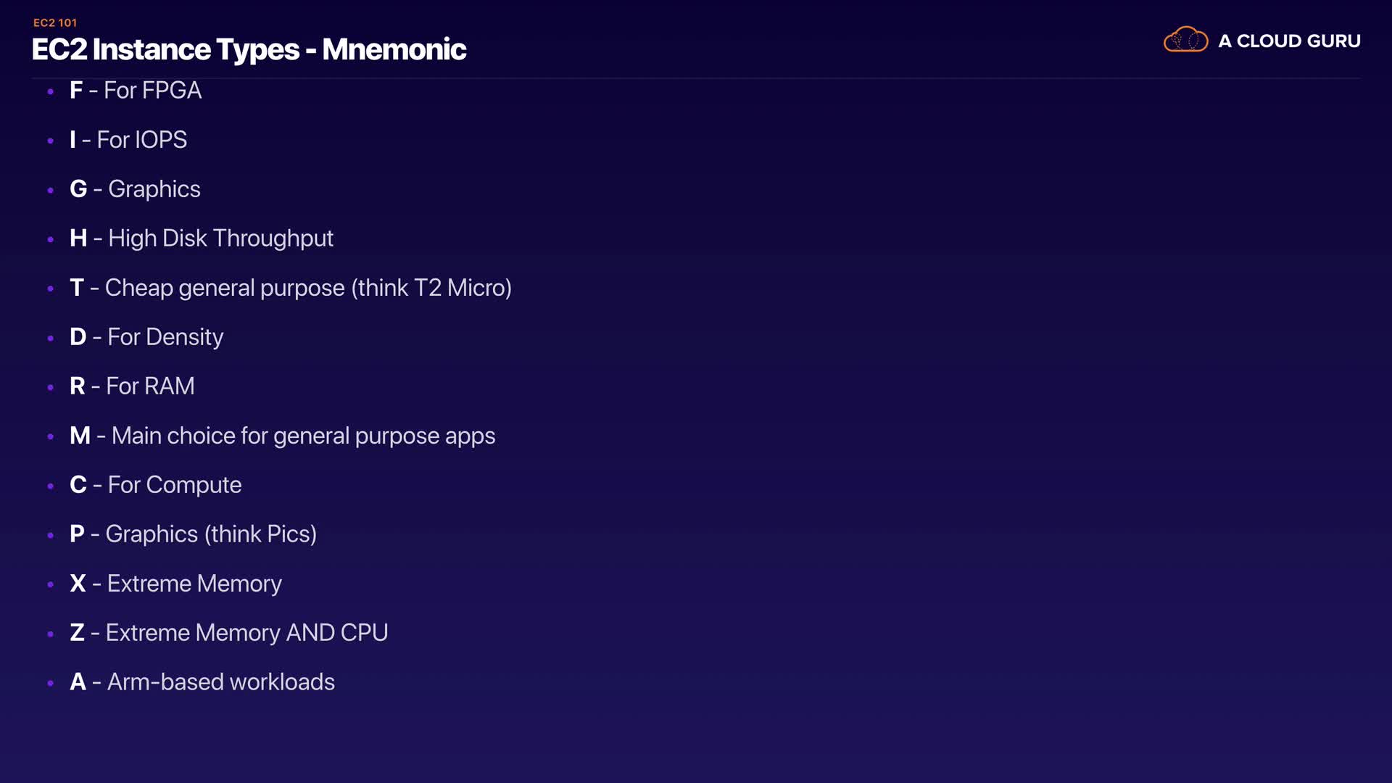Click the A CLOUD GURU brand text
The image size is (1392, 783).
coord(1289,41)
